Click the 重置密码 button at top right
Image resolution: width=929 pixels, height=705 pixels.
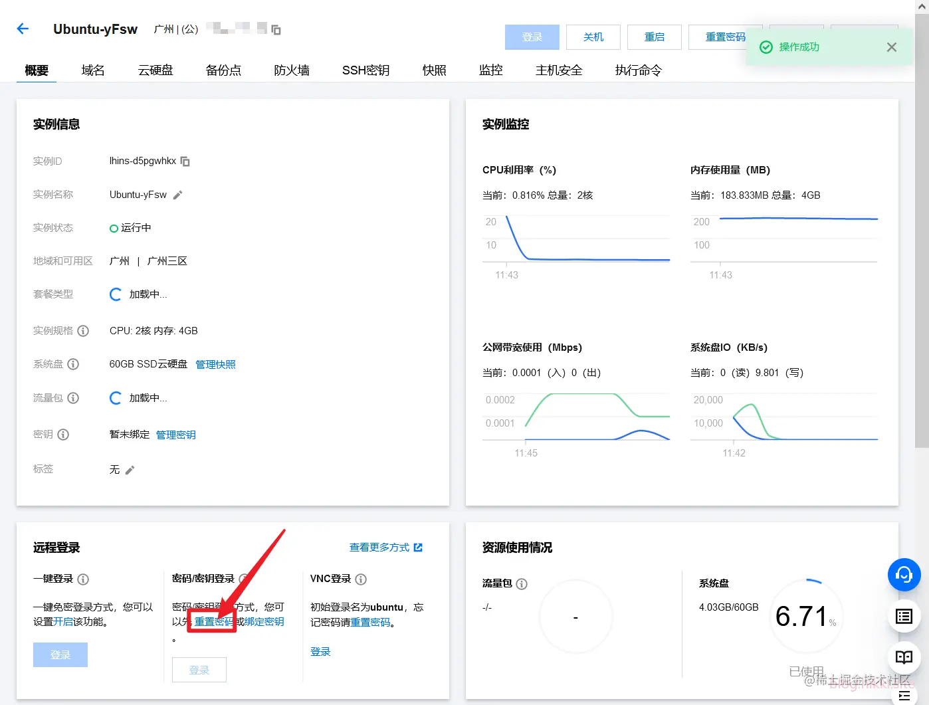coord(725,37)
